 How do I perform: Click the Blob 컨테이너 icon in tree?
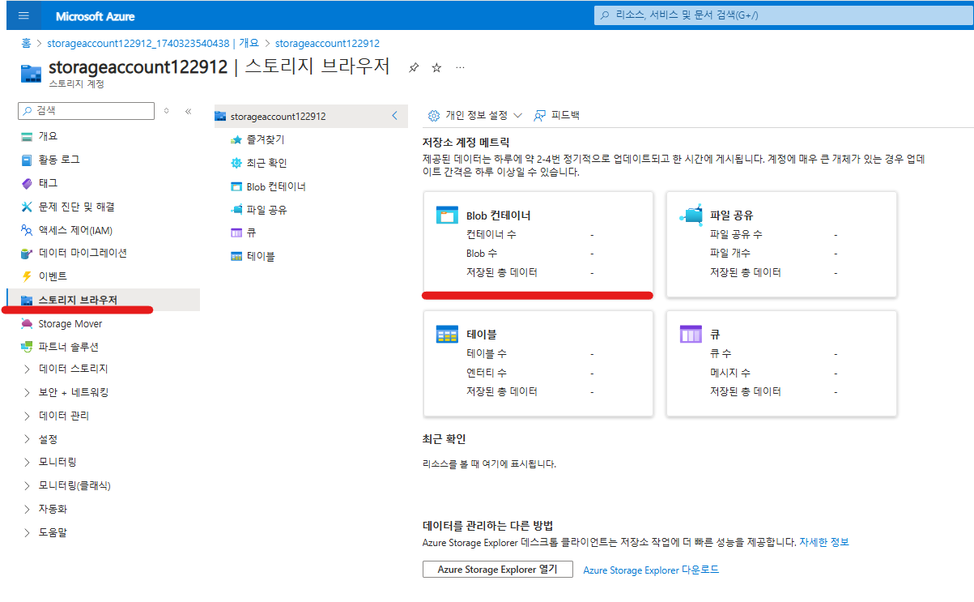(236, 186)
